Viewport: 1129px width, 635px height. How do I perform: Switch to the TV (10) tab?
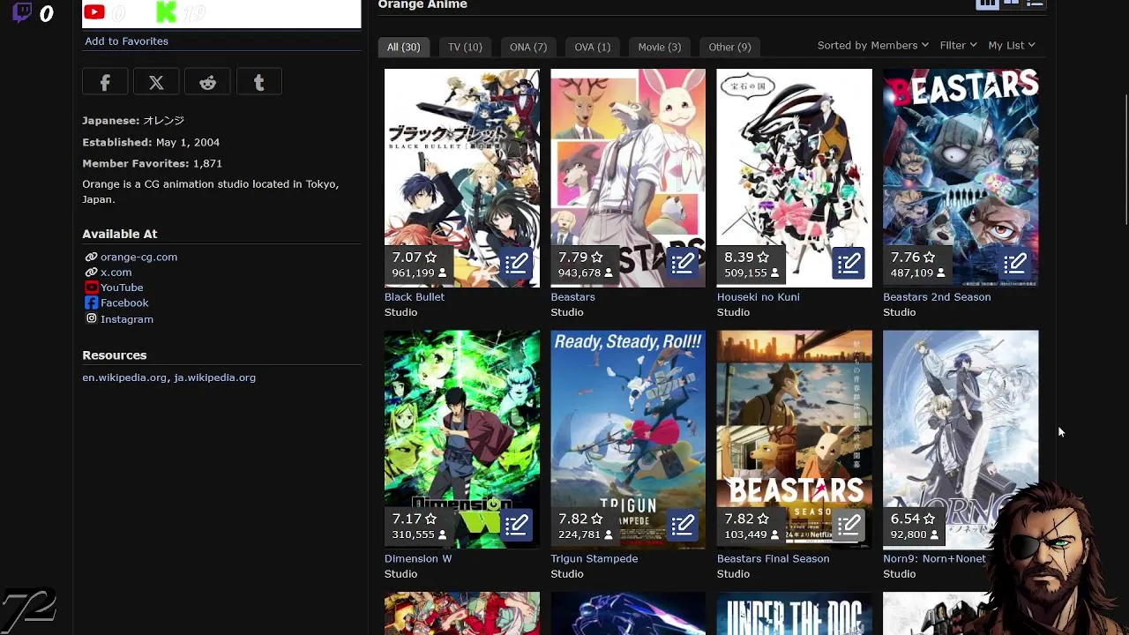coord(465,47)
